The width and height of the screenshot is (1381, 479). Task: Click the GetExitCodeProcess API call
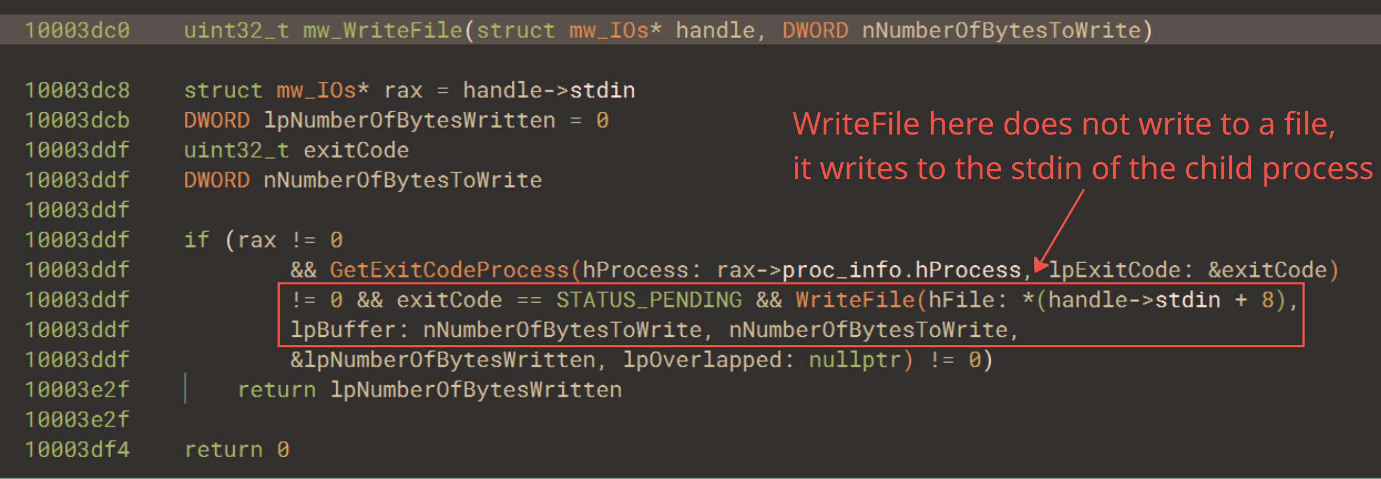point(449,270)
